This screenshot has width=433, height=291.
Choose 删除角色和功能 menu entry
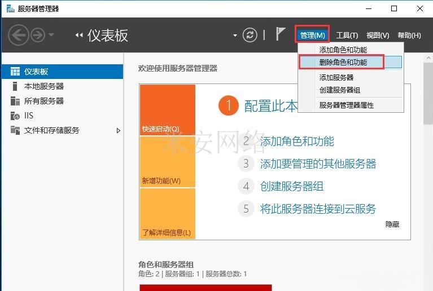[x=350, y=62]
